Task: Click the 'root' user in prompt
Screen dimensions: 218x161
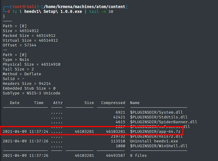Action: [x=17, y=7]
